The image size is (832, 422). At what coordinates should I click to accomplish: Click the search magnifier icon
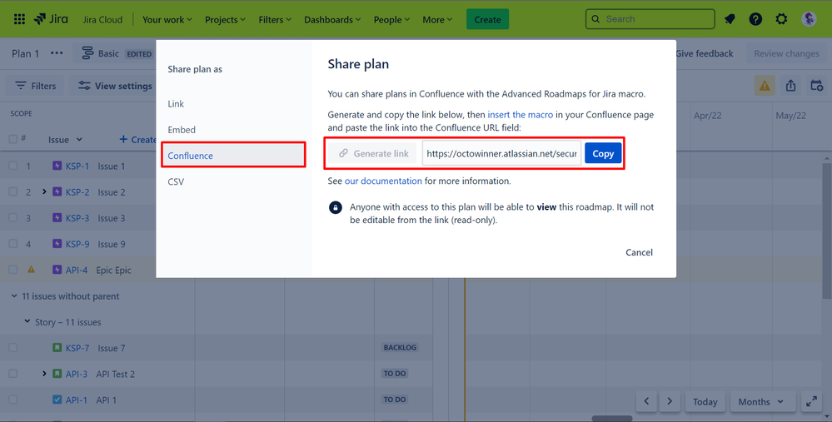pos(595,19)
